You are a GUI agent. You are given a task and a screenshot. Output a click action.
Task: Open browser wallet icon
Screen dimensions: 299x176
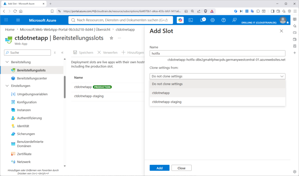[278, 11]
